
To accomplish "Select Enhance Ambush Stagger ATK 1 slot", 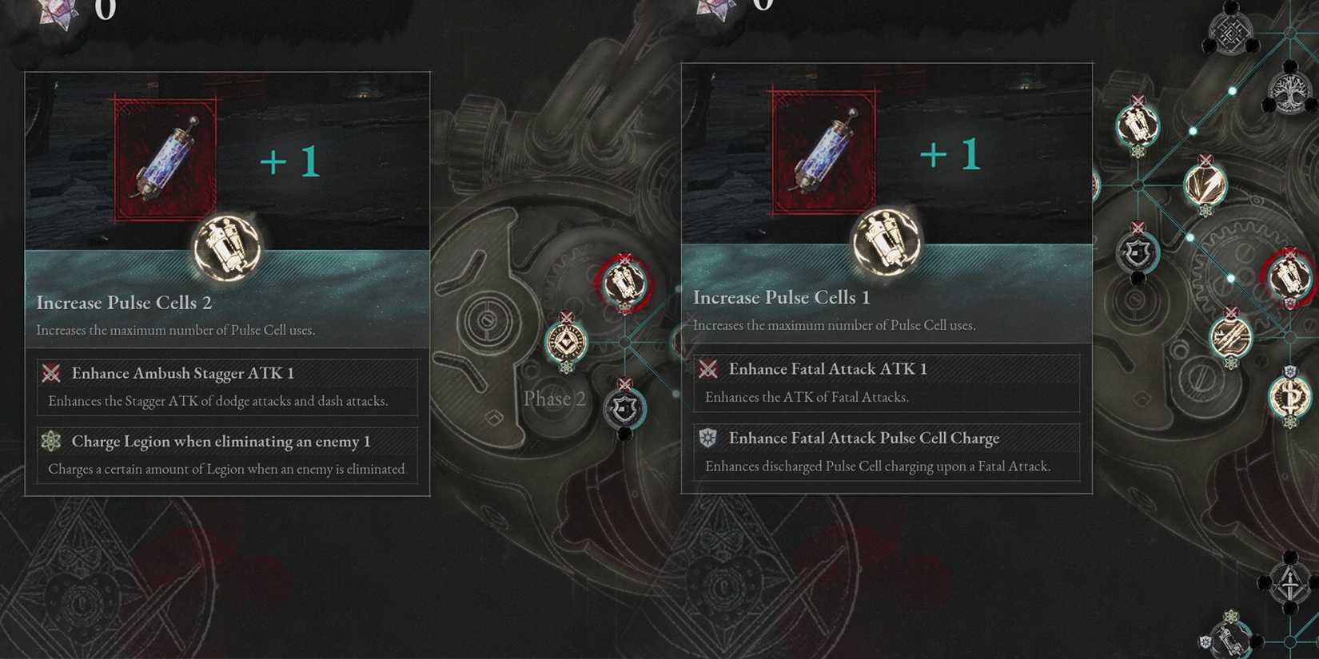I will 227,387.
